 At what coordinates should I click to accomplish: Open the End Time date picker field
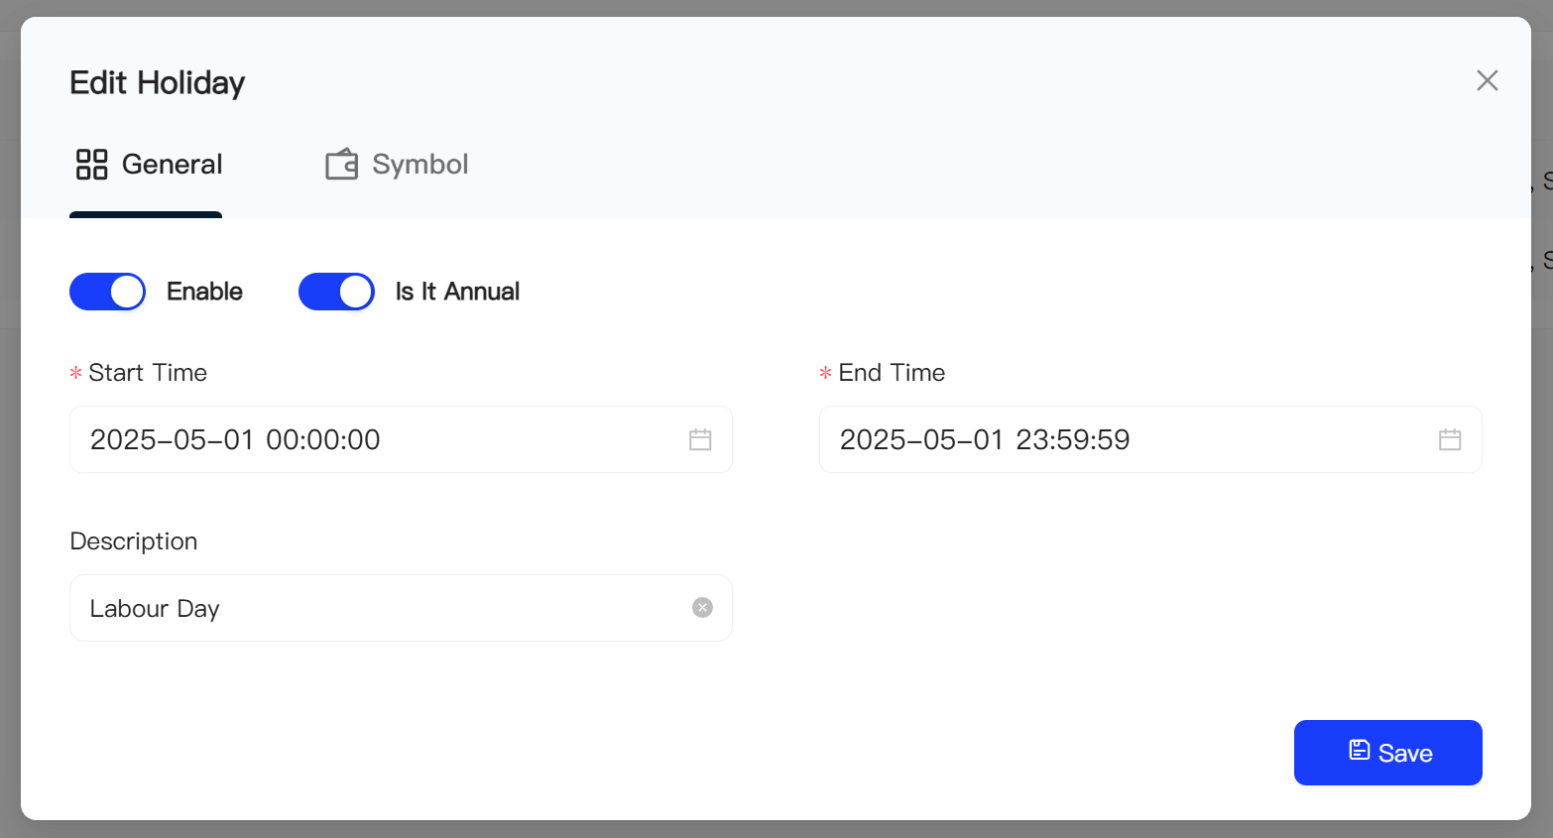[x=1150, y=439]
